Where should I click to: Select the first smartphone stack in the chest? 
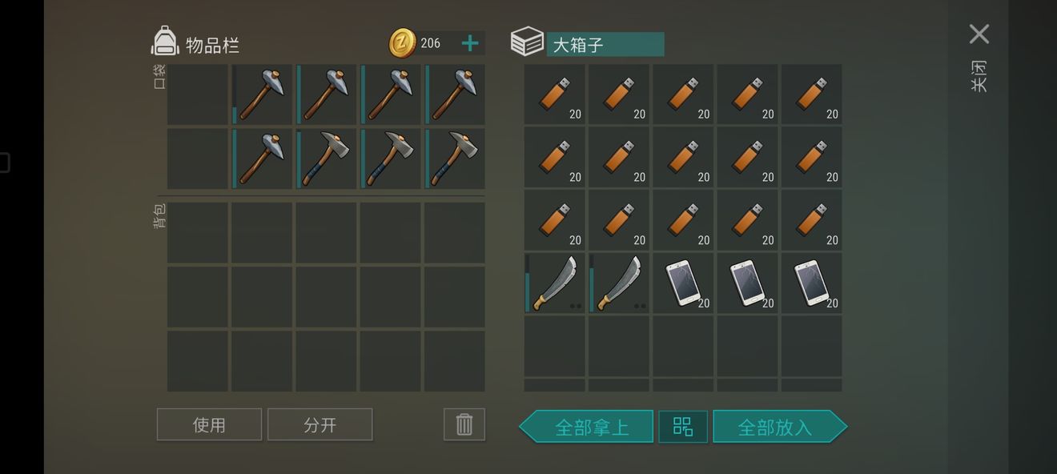tap(683, 283)
